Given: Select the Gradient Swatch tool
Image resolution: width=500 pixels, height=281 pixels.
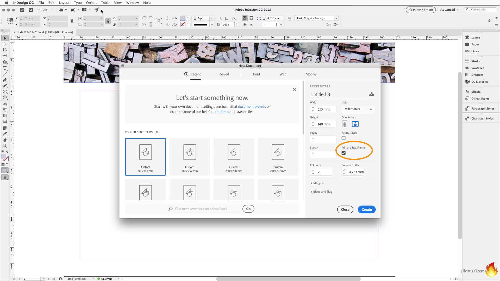Looking at the screenshot, I should (x=5, y=116).
